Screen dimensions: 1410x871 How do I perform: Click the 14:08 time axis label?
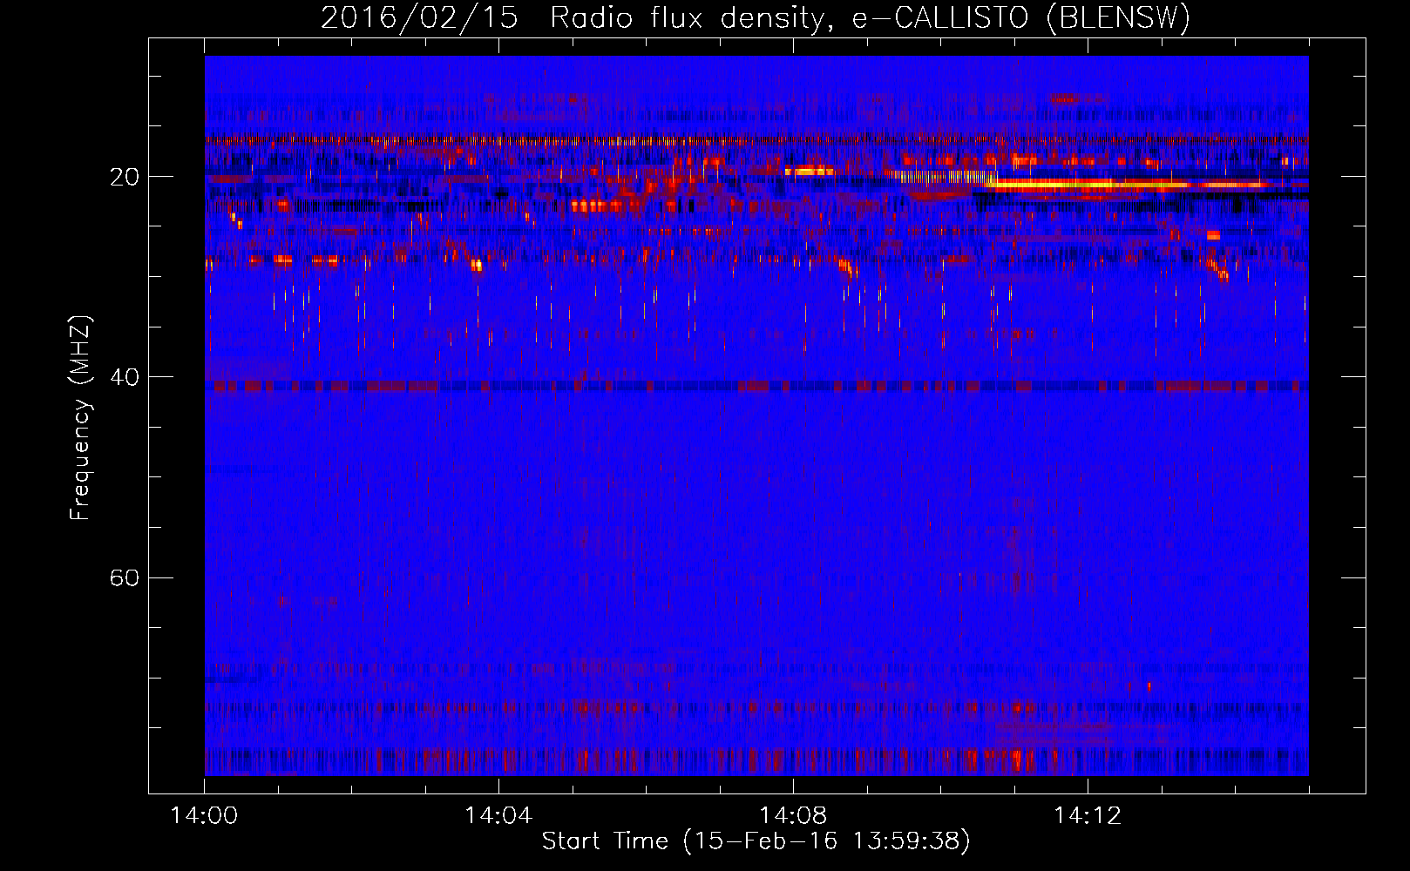(x=793, y=816)
